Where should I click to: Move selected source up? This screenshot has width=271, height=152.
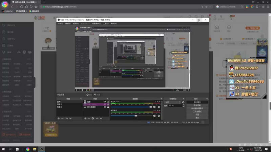[x=97, y=119]
